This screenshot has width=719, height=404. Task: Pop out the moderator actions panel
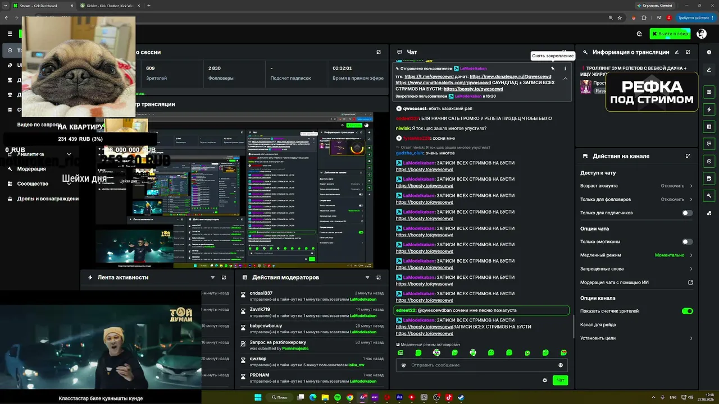[379, 277]
